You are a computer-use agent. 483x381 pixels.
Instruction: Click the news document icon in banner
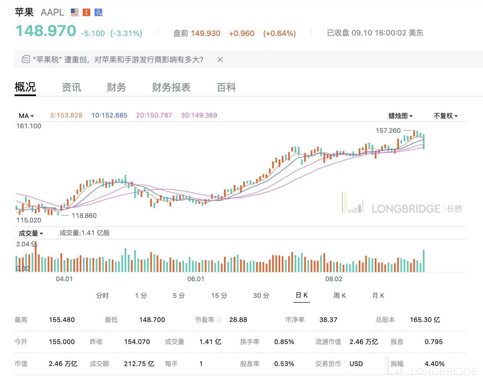(26, 59)
